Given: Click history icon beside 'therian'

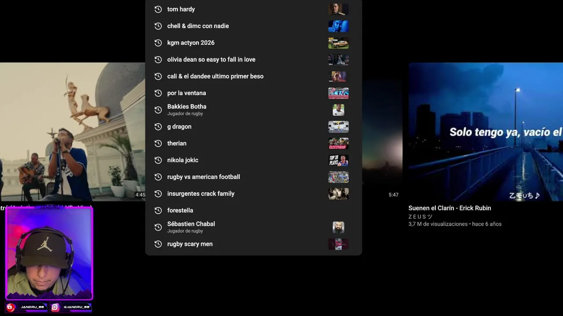Looking at the screenshot, I should point(158,143).
